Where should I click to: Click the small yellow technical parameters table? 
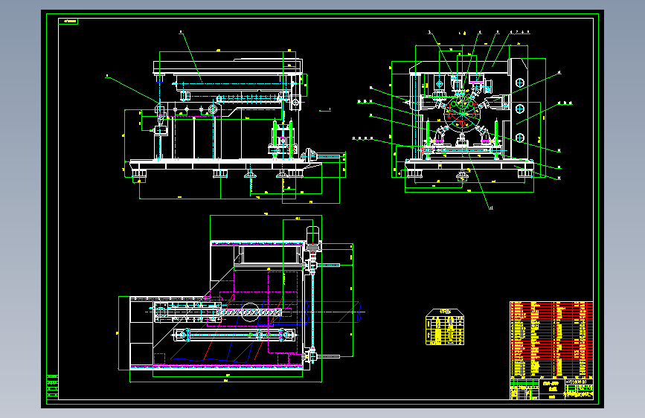pos(445,327)
